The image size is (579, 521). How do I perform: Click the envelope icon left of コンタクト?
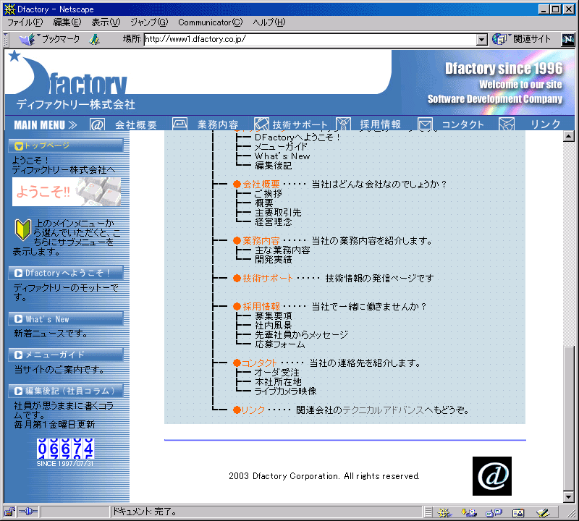coord(425,124)
